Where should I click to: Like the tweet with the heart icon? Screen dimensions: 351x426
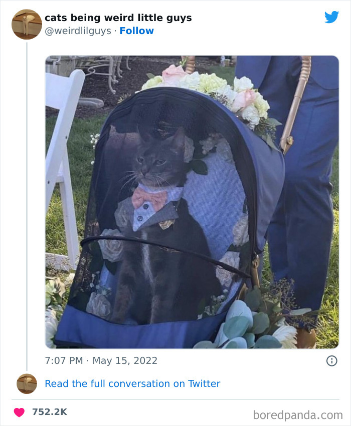tap(19, 412)
